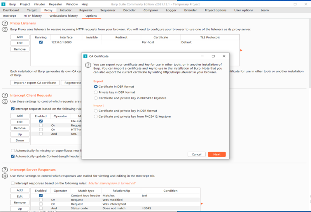
Task: Toggle Running checkbox for 127.0.0.1:8080 listener
Action: pos(41,42)
